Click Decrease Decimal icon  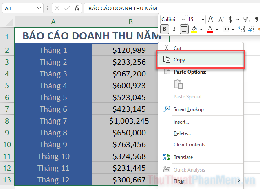(251, 29)
